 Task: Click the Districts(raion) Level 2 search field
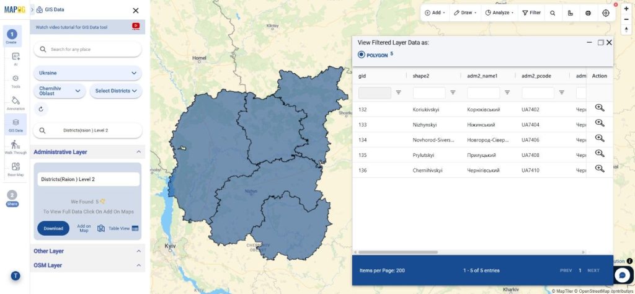88,131
